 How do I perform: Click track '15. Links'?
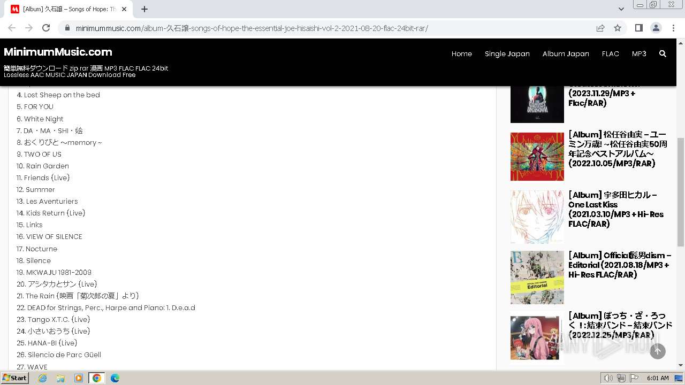pyautogui.click(x=29, y=225)
